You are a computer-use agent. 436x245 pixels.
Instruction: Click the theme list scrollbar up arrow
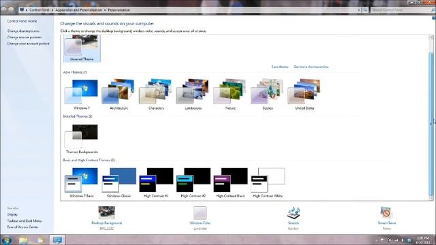tap(431, 37)
